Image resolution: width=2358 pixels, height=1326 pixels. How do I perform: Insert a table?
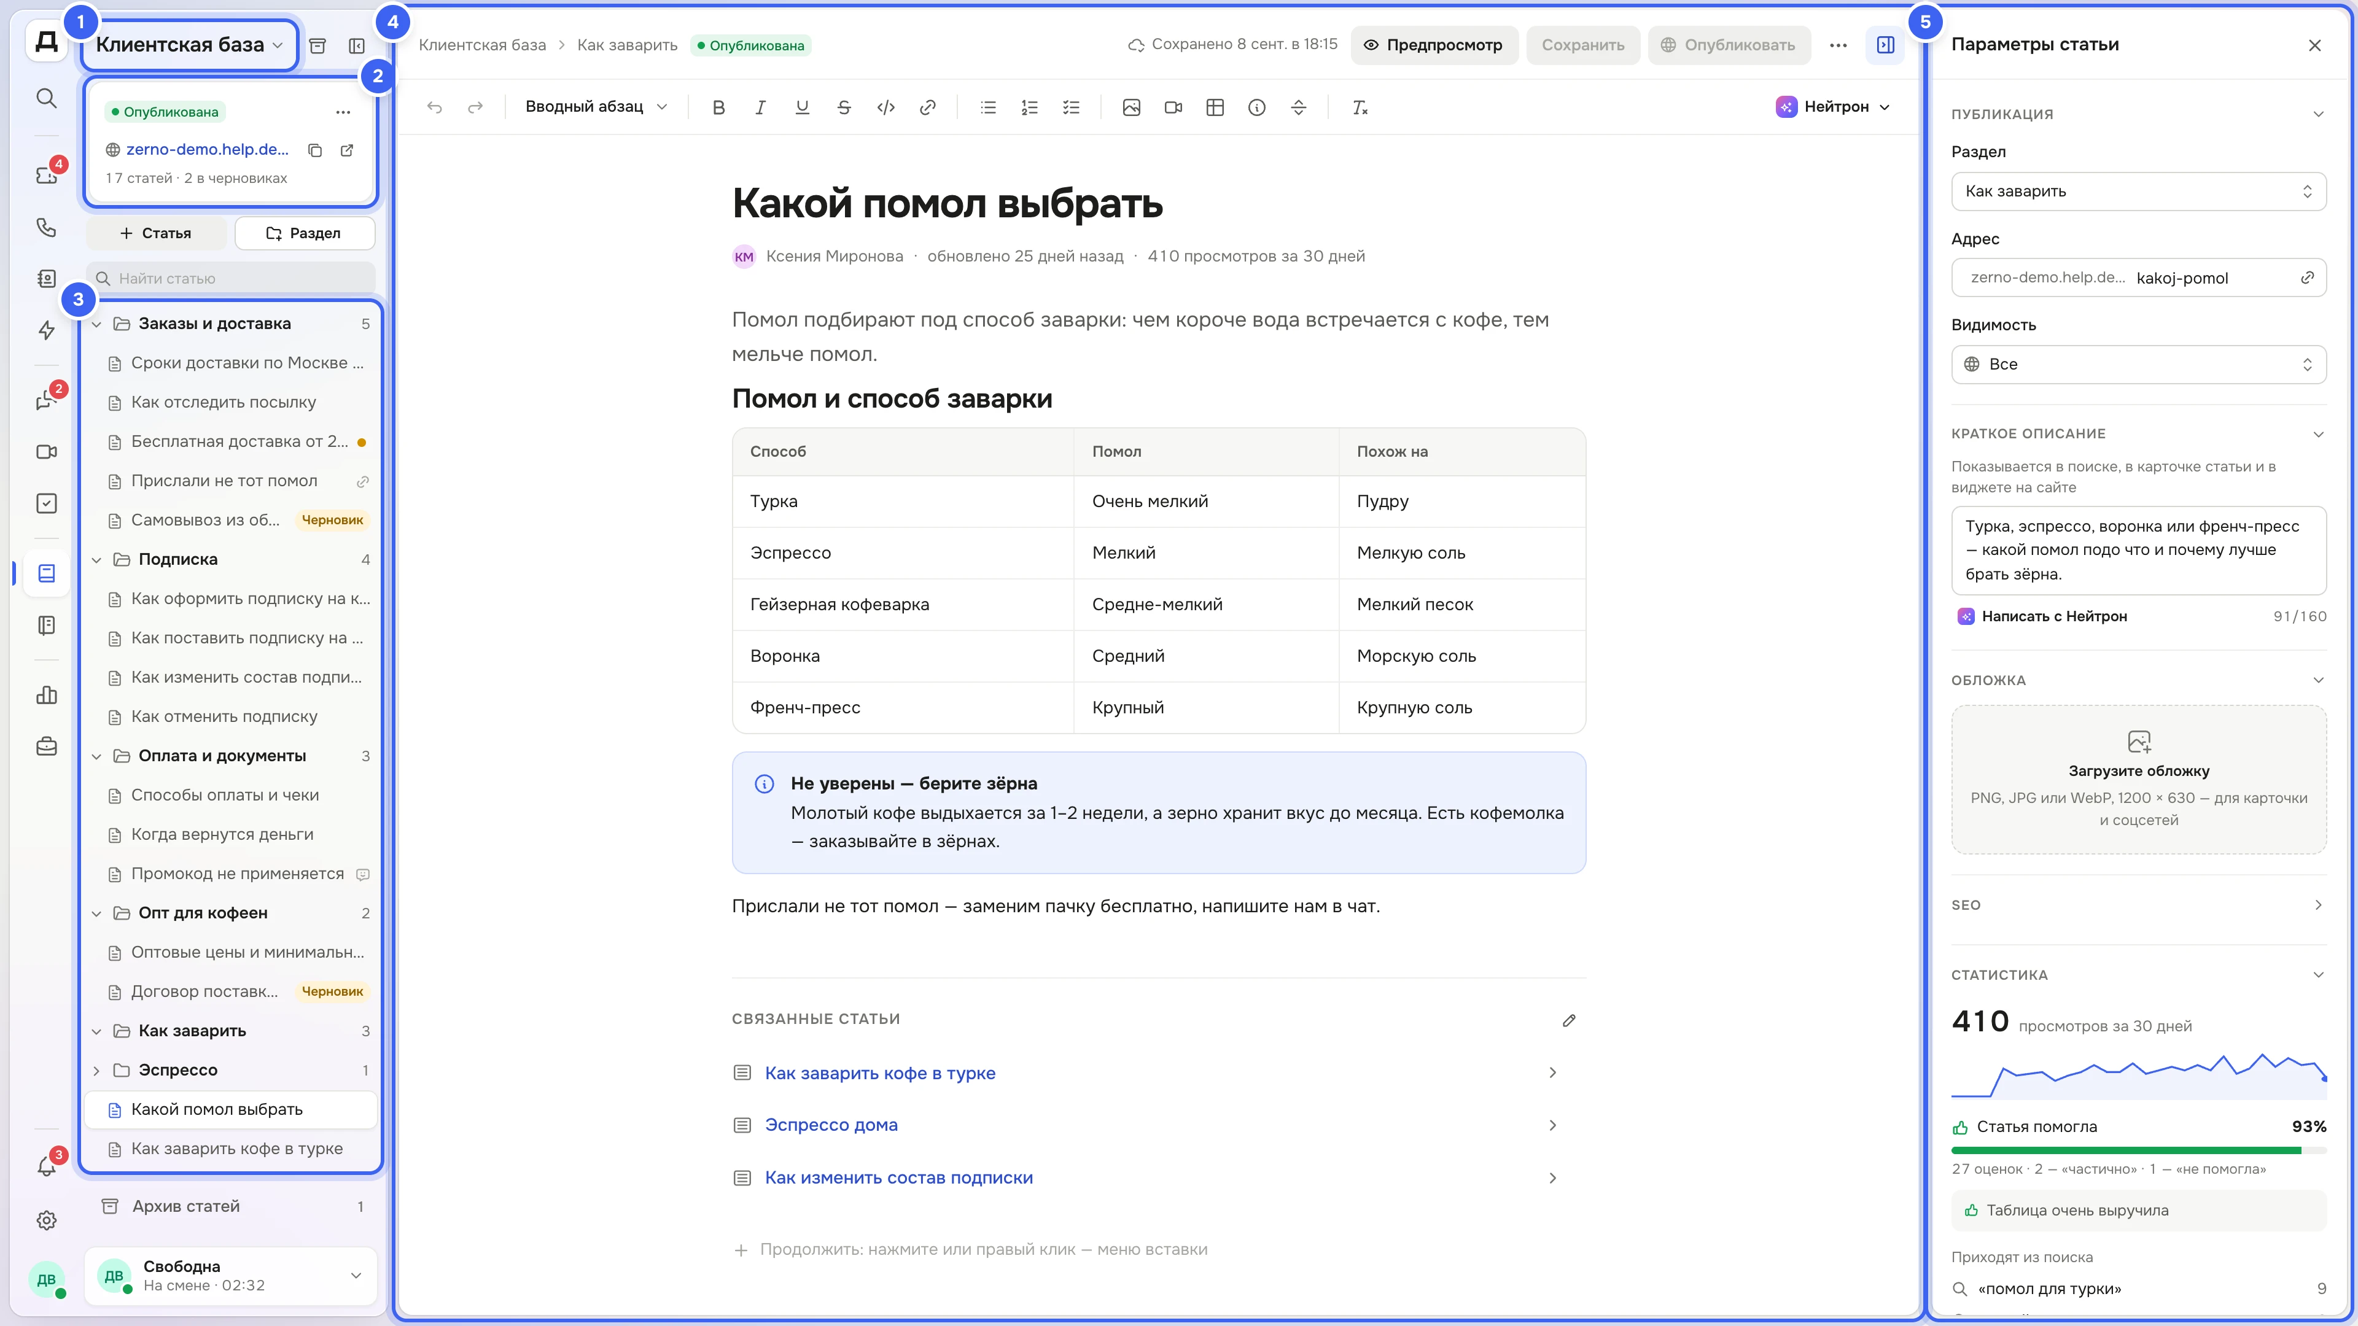coord(1215,107)
